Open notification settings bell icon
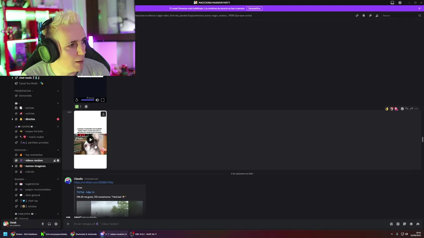Screen dimensions: 424x238 pyautogui.click(x=364, y=16)
